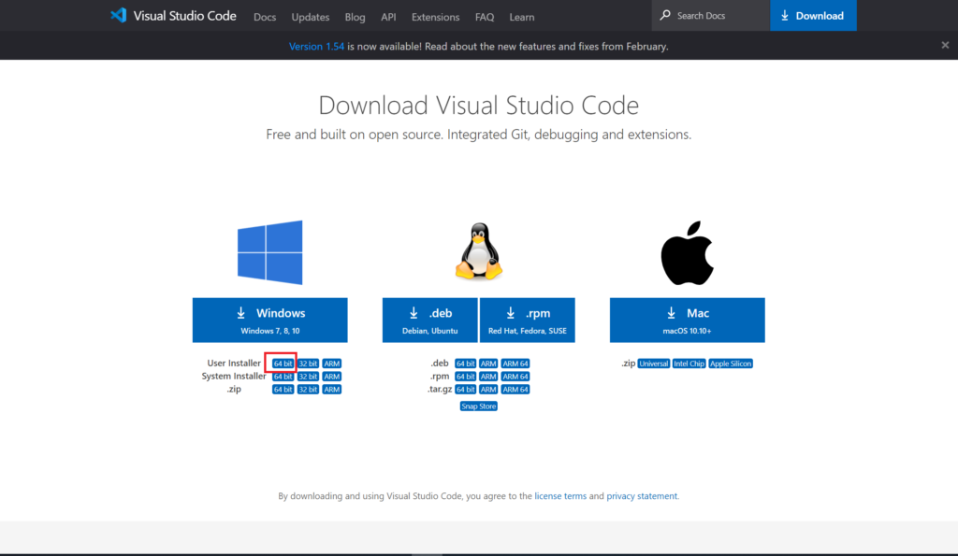Click the Search Docs magnifier icon
The height and width of the screenshot is (556, 958).
(x=665, y=15)
